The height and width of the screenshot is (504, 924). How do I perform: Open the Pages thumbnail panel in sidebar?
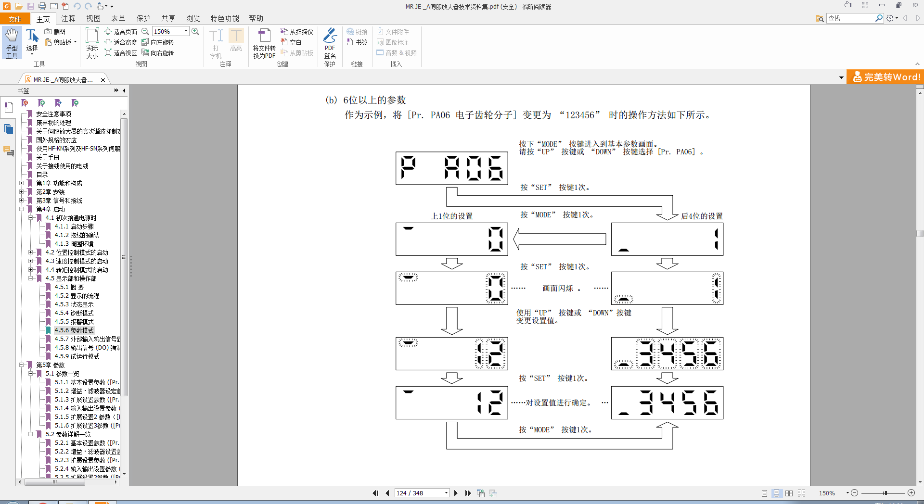pos(9,129)
